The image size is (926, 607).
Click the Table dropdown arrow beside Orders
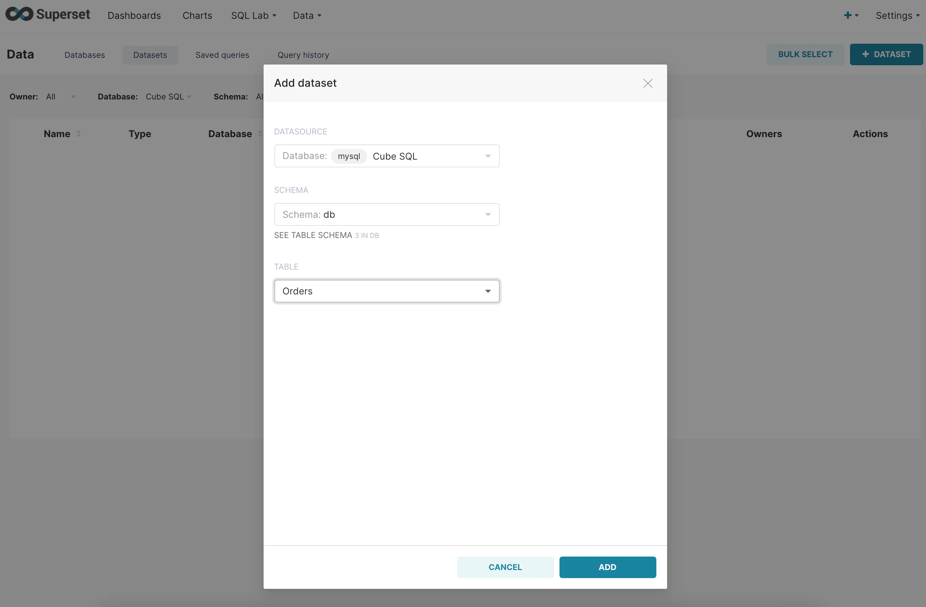pyautogui.click(x=488, y=291)
